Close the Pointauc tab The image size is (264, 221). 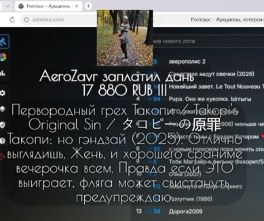77,6
